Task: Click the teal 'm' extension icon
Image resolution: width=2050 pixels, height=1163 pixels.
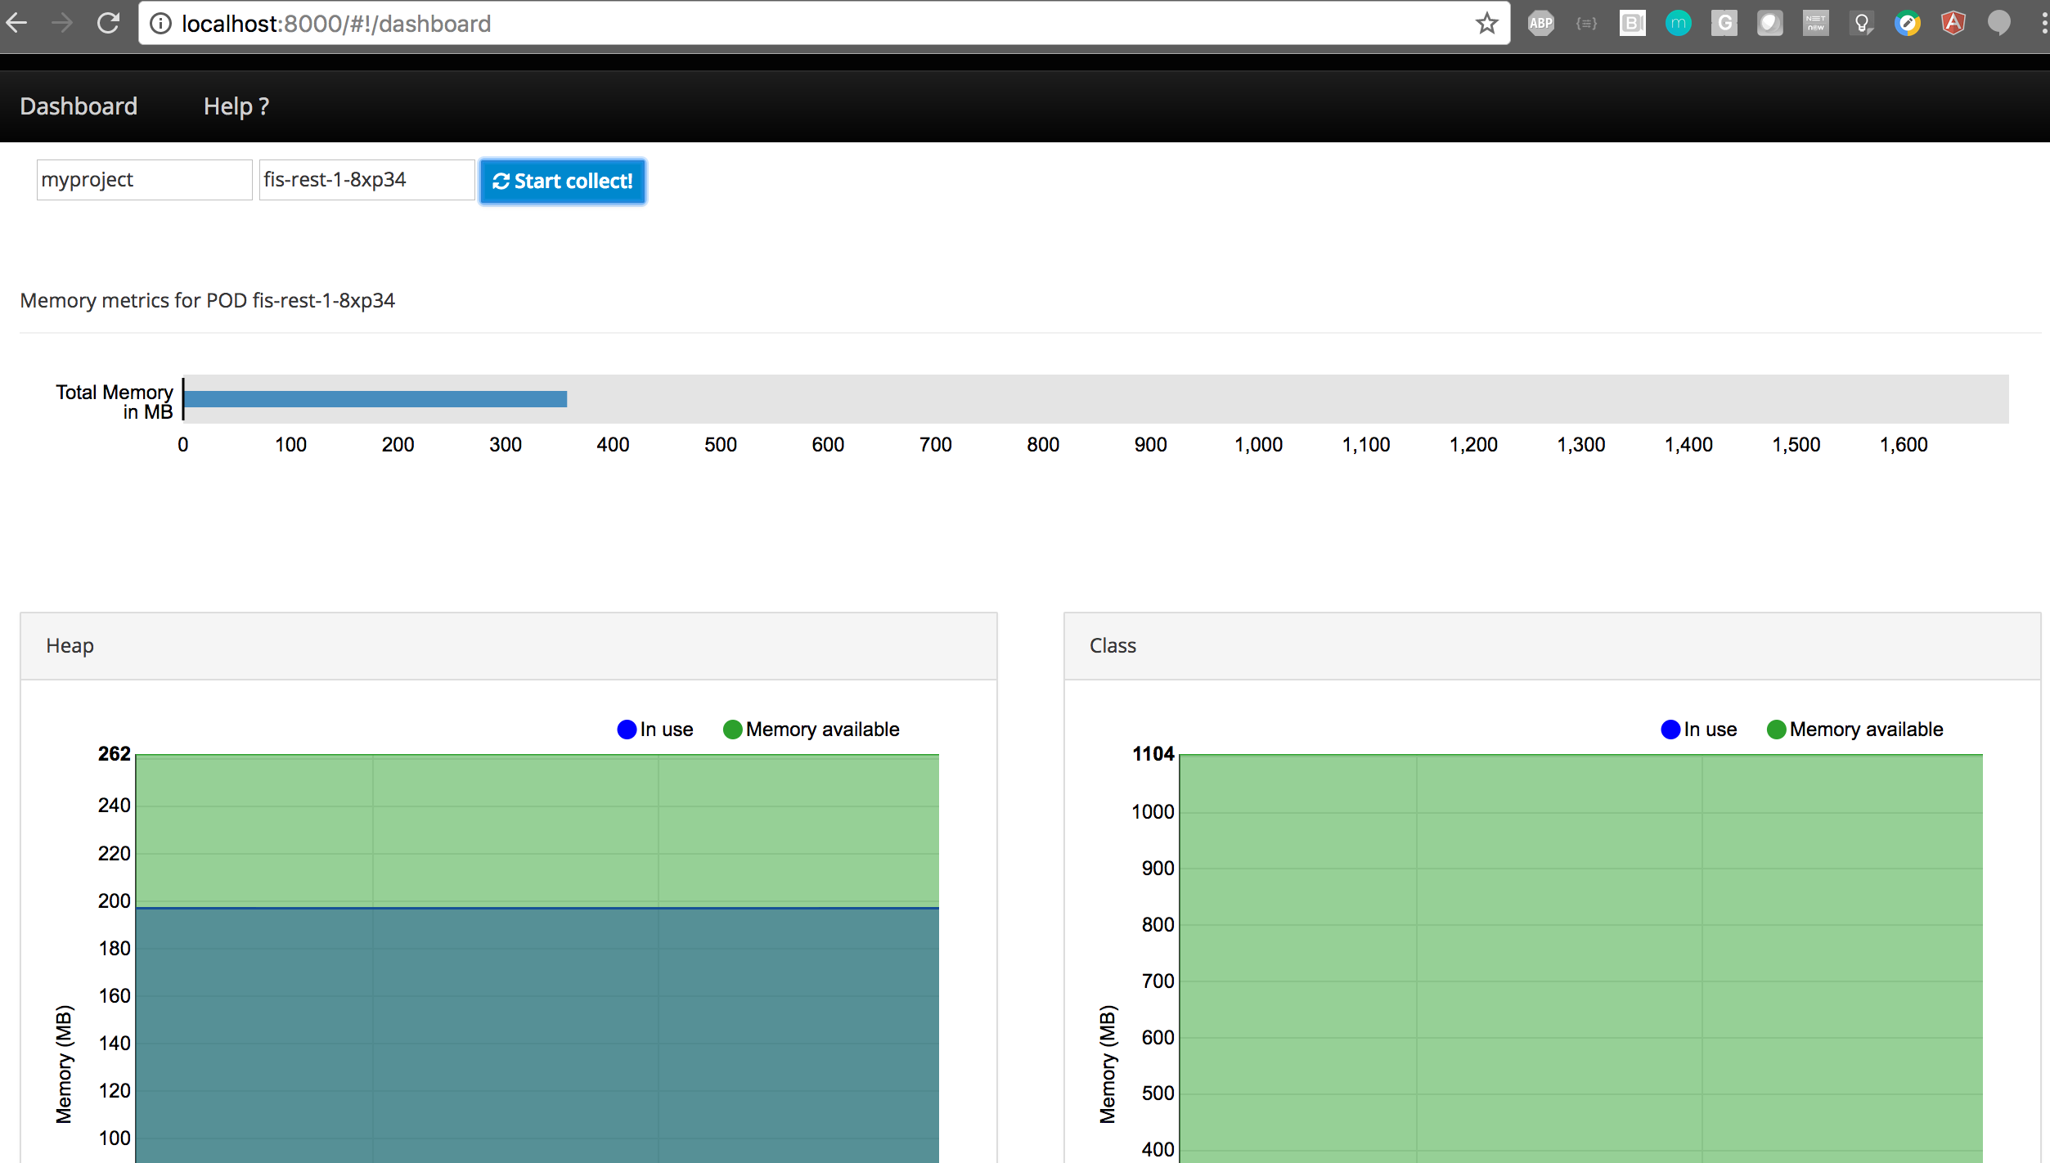Action: (x=1678, y=23)
